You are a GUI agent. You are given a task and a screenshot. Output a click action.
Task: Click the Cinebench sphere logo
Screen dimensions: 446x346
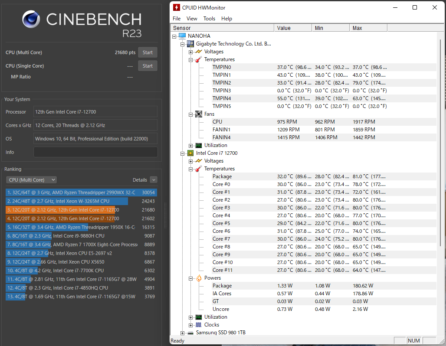coord(31,19)
